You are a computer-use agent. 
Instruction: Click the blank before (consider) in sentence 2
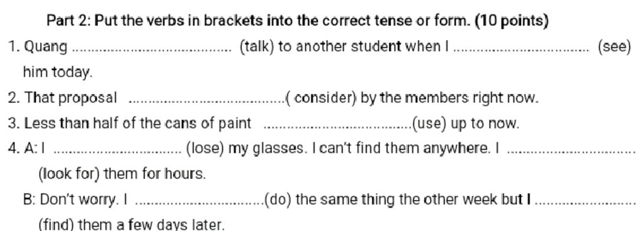207,101
